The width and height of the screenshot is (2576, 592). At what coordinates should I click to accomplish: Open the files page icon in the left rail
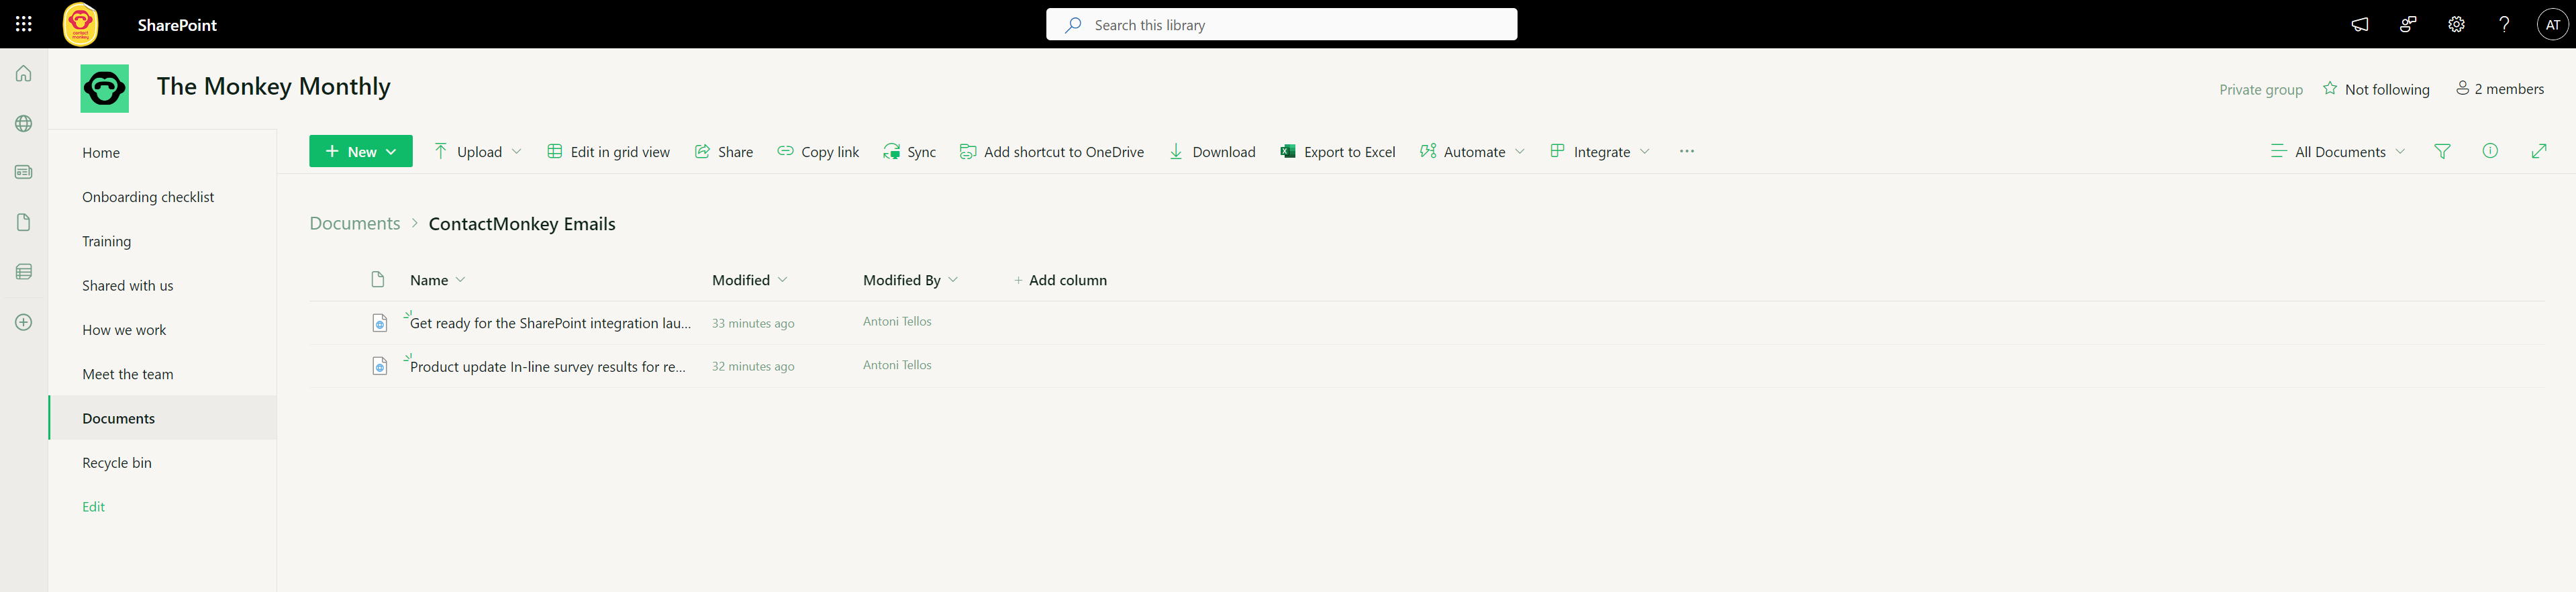[24, 222]
